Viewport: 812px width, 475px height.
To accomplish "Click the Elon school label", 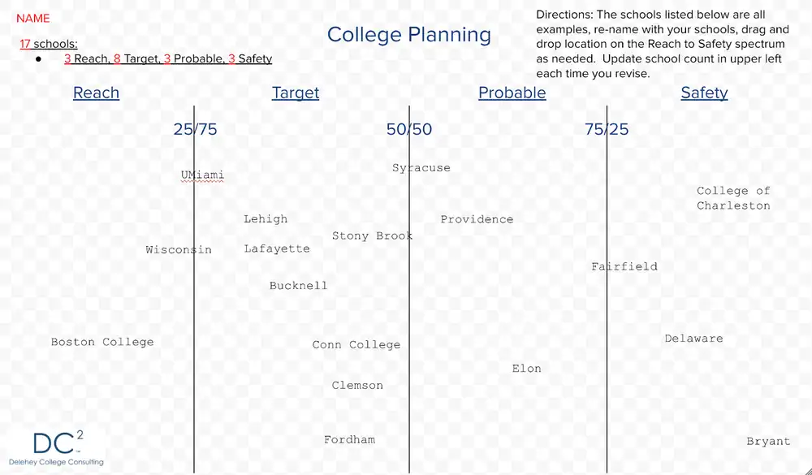I will 526,369.
